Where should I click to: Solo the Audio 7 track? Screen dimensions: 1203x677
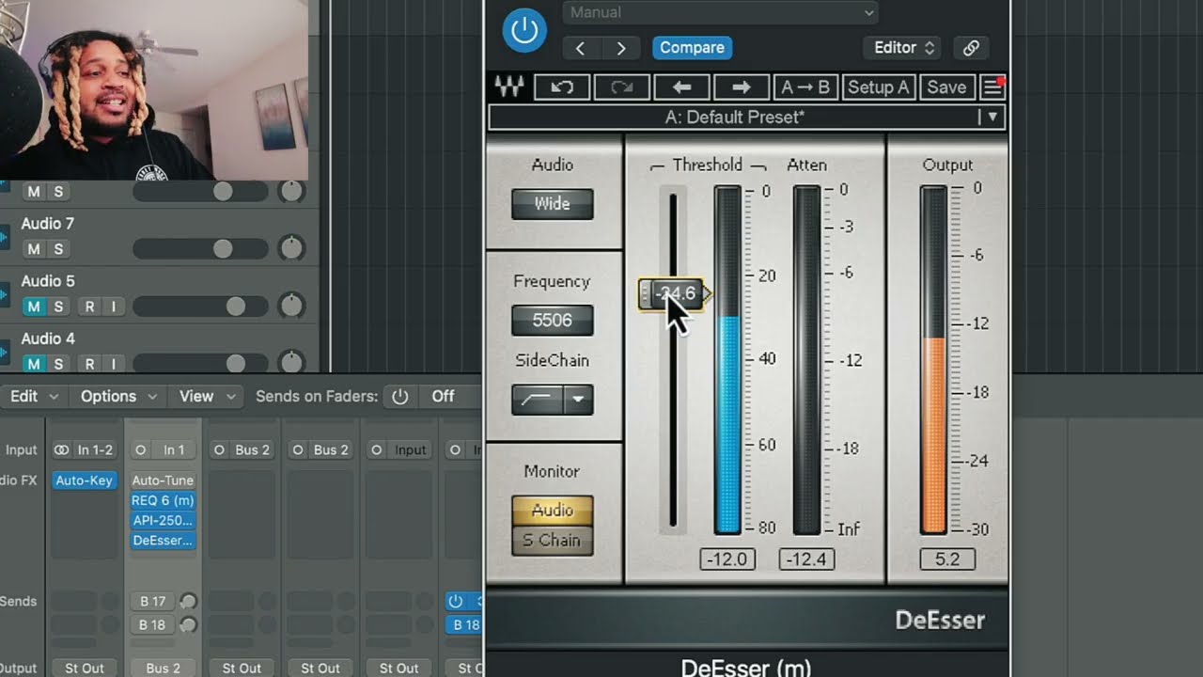pyautogui.click(x=58, y=249)
